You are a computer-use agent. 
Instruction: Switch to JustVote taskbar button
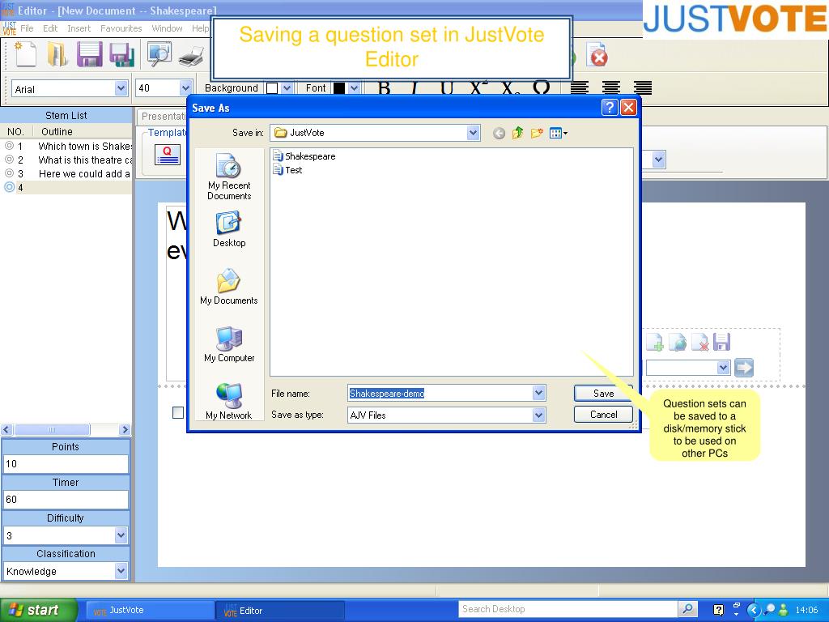pos(150,610)
